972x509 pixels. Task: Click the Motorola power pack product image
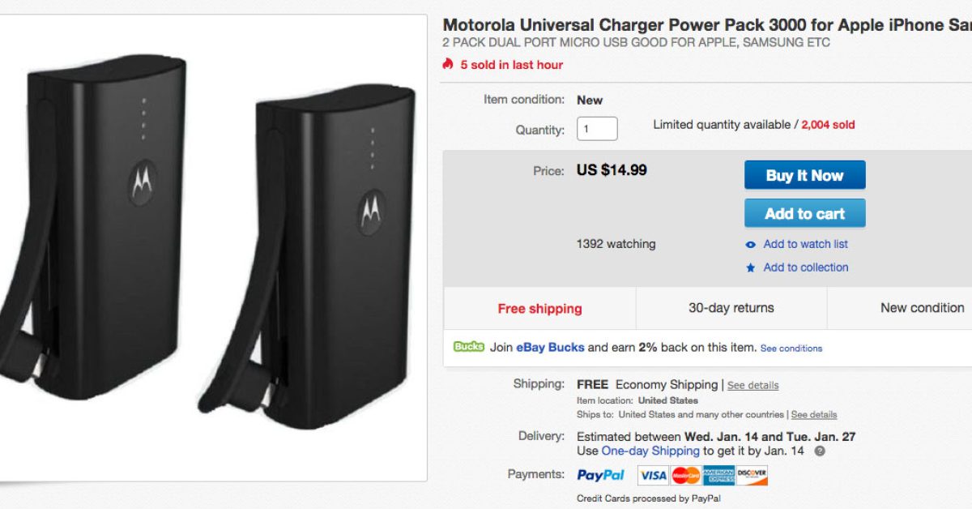click(212, 243)
